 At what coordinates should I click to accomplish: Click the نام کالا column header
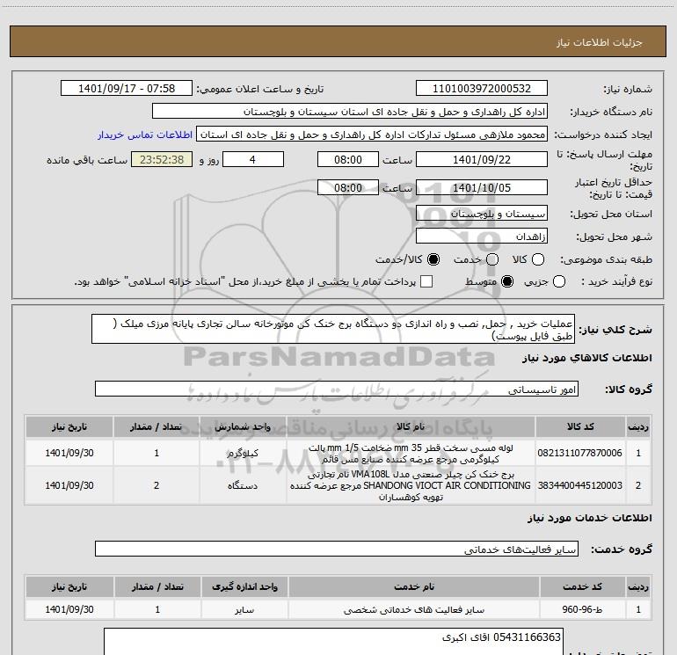411,426
